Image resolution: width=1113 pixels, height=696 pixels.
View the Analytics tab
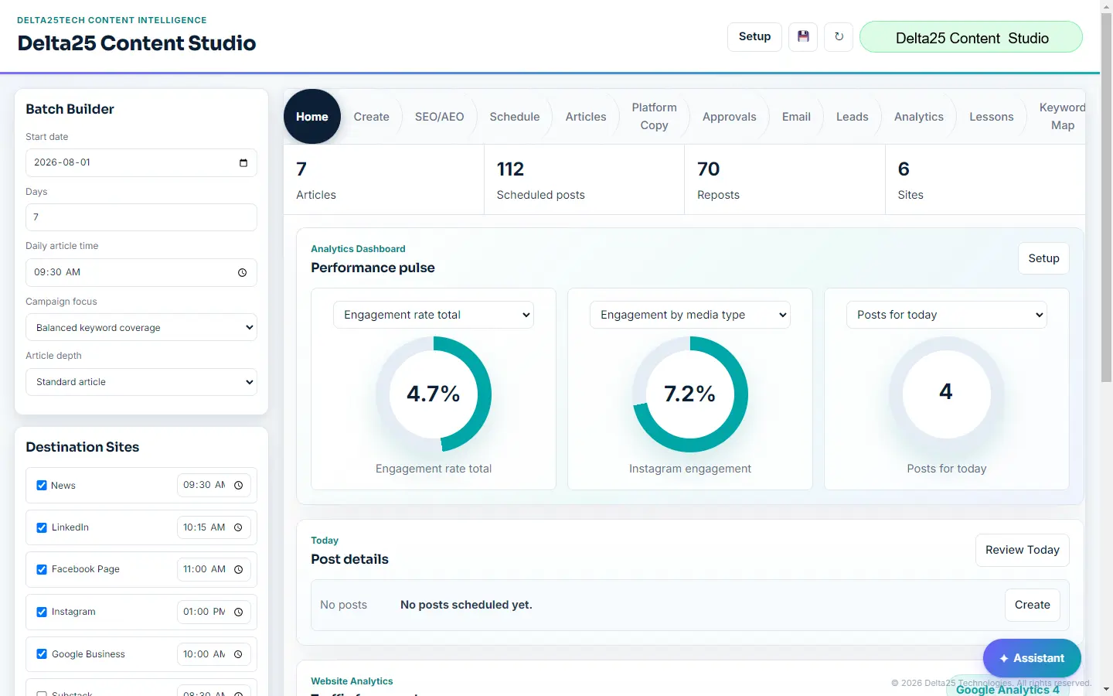tap(919, 117)
